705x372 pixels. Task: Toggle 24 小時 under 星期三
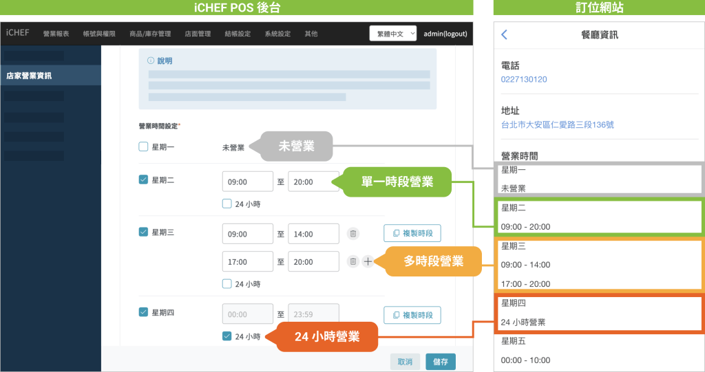[x=227, y=283]
